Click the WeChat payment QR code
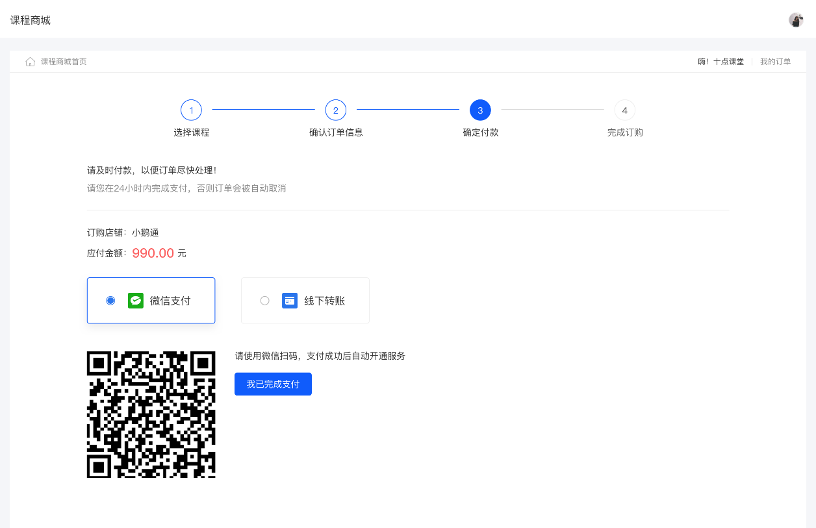 point(151,414)
